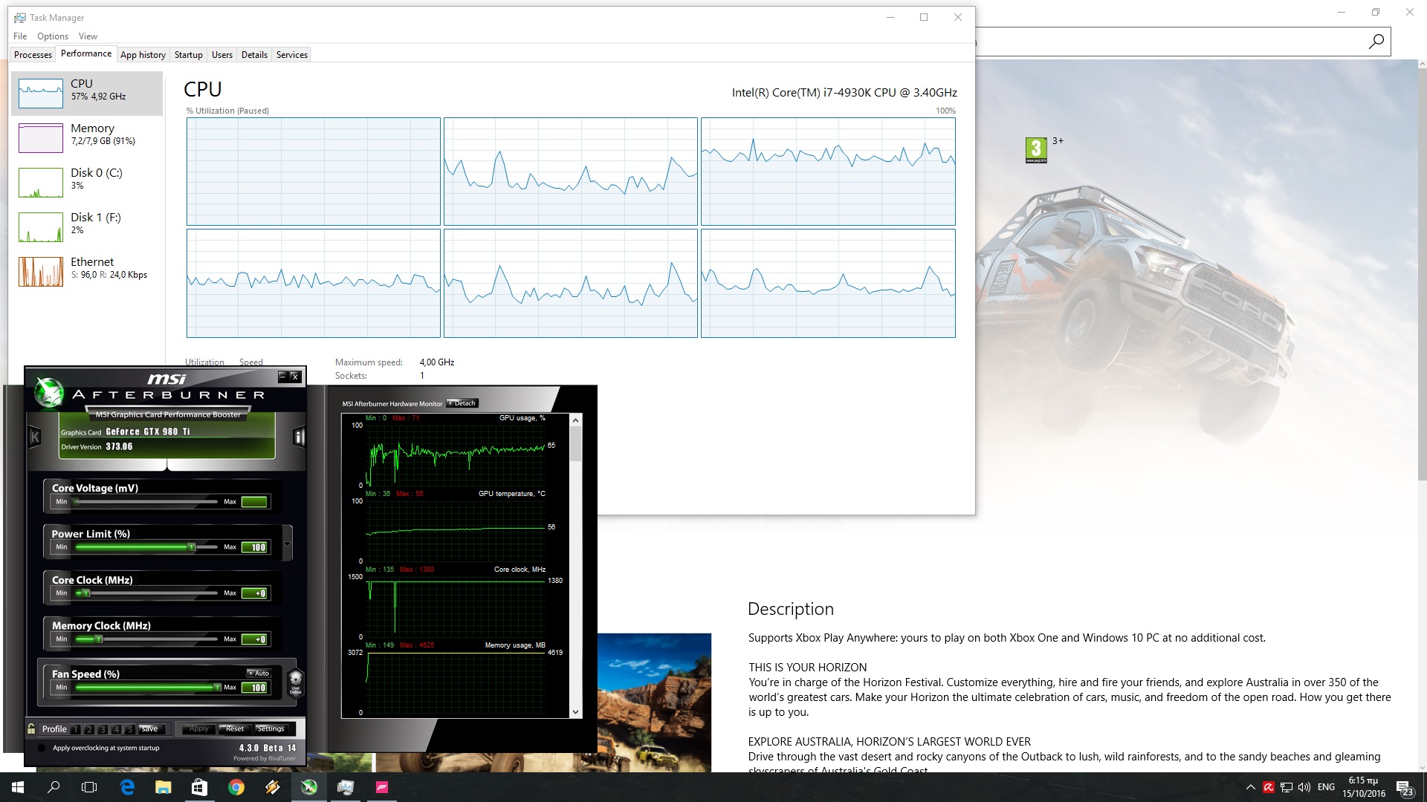The width and height of the screenshot is (1427, 802).
Task: Open the Options menu in Task Manager
Action: (52, 36)
